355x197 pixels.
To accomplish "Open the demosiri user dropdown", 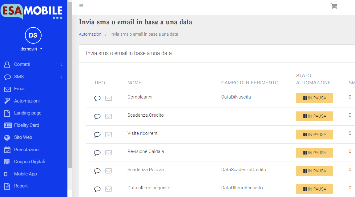I will coord(31,49).
